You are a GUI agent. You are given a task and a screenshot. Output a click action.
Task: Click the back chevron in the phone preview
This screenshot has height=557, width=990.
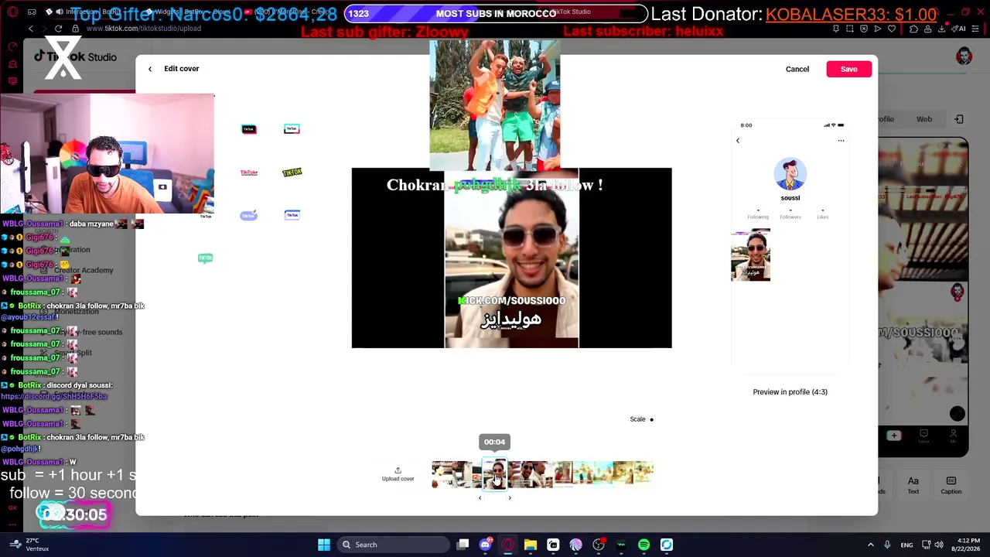coord(738,141)
